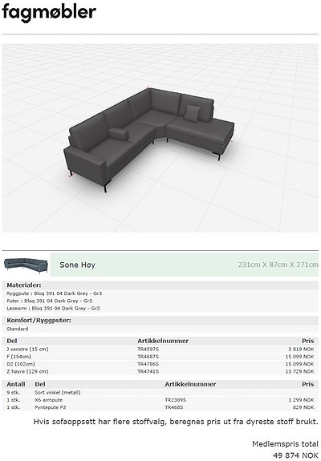321x461 pixels.
Task: Click the Komfort/Ryggputer heading
Action: [x=39, y=320]
